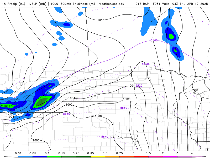This screenshot has width=210, height=158.
Task: Click the purple 5460 thickness label
Action: point(145,64)
